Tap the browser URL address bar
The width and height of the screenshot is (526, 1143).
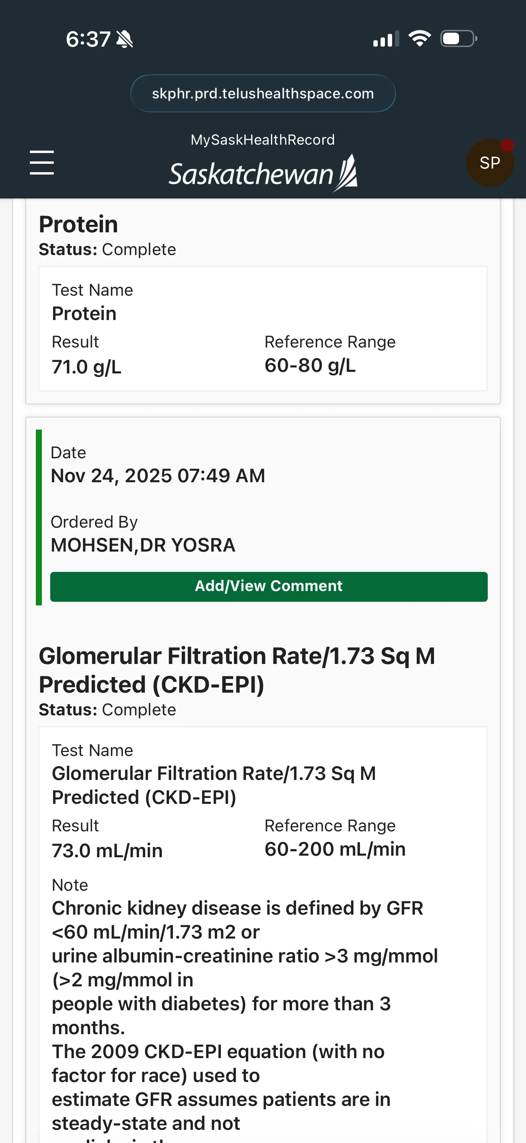click(x=263, y=93)
